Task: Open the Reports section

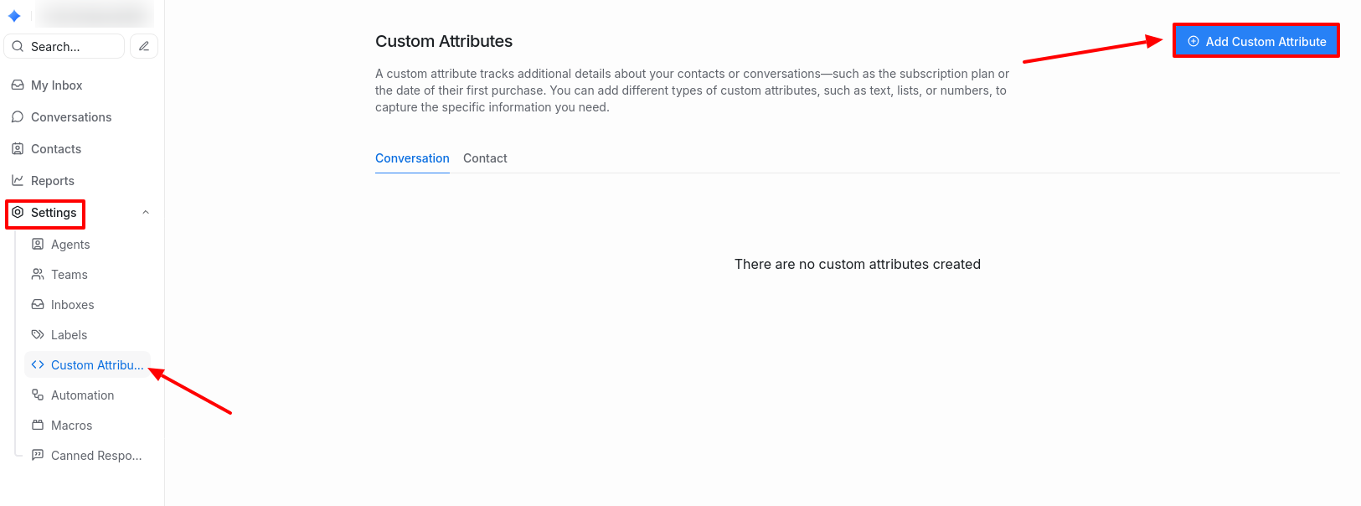Action: (52, 181)
